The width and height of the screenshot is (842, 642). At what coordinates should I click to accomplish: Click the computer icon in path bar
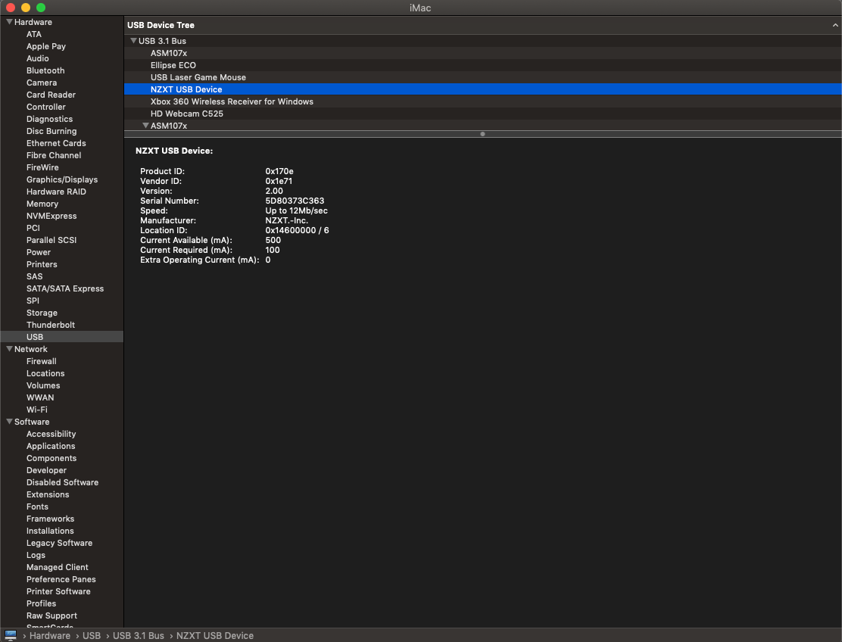point(11,635)
